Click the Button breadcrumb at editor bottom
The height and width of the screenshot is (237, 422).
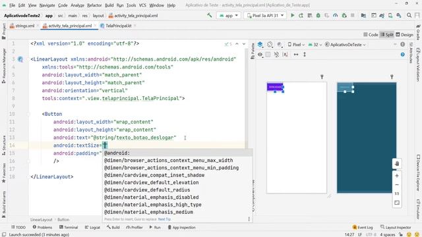click(x=63, y=220)
